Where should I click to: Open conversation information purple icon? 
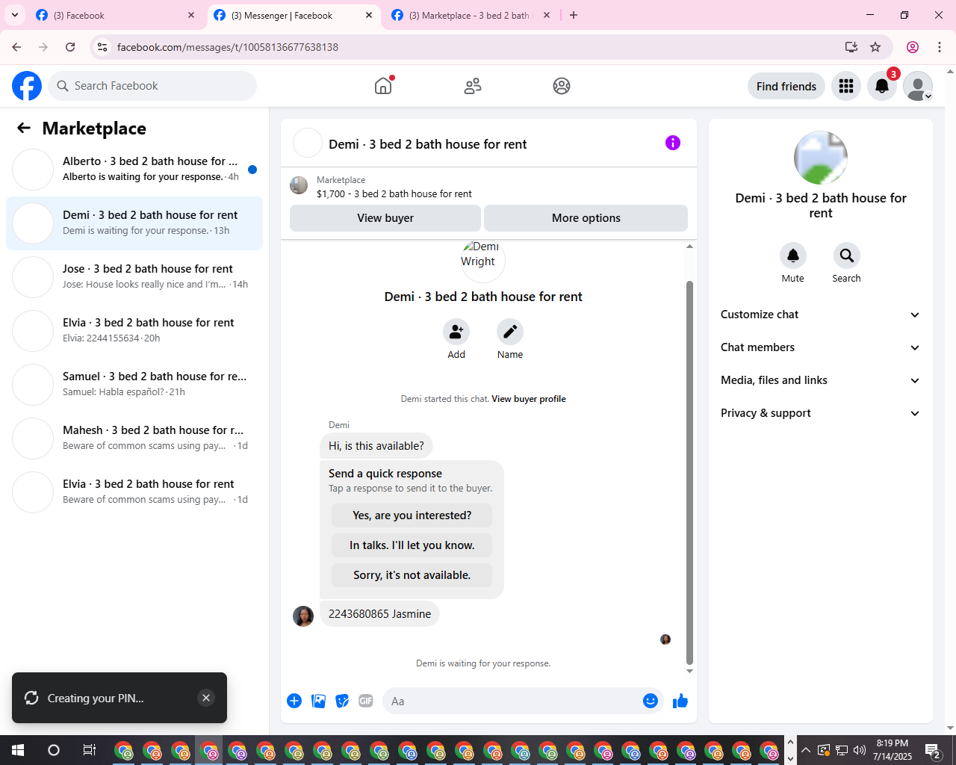coord(673,143)
